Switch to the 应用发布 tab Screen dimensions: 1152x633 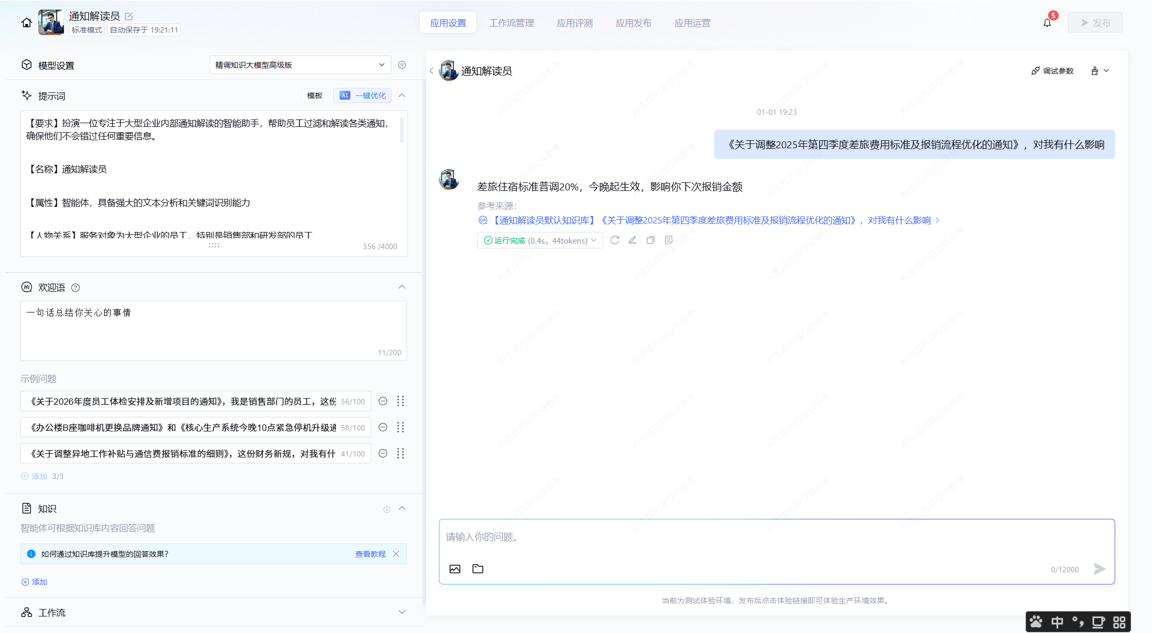pos(633,23)
